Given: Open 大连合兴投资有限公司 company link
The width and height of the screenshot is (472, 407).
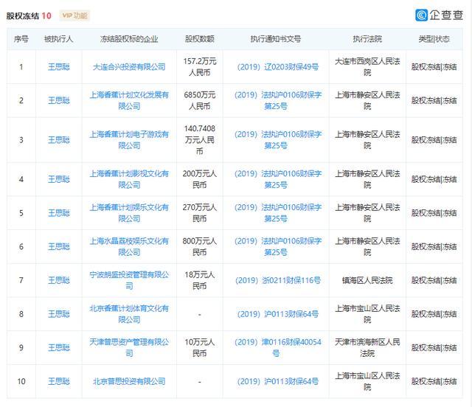Looking at the screenshot, I should pyautogui.click(x=129, y=67).
